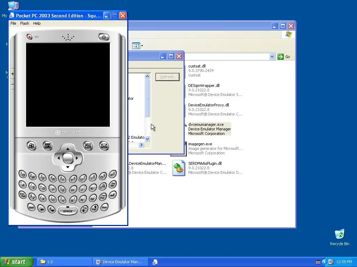Tap the D-pad right arrow
The image size is (357, 267).
(77, 158)
